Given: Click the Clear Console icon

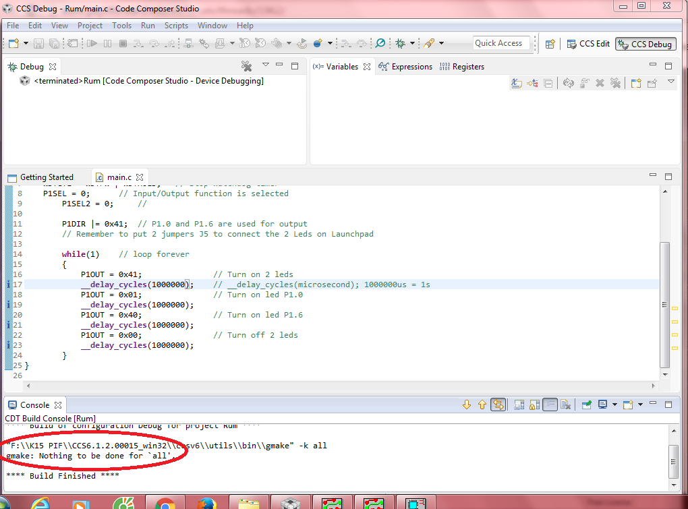Looking at the screenshot, I should 566,405.
